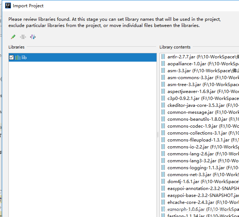
Task: Select commons-fileupload-1.3.1.jar entry
Action: (200, 140)
